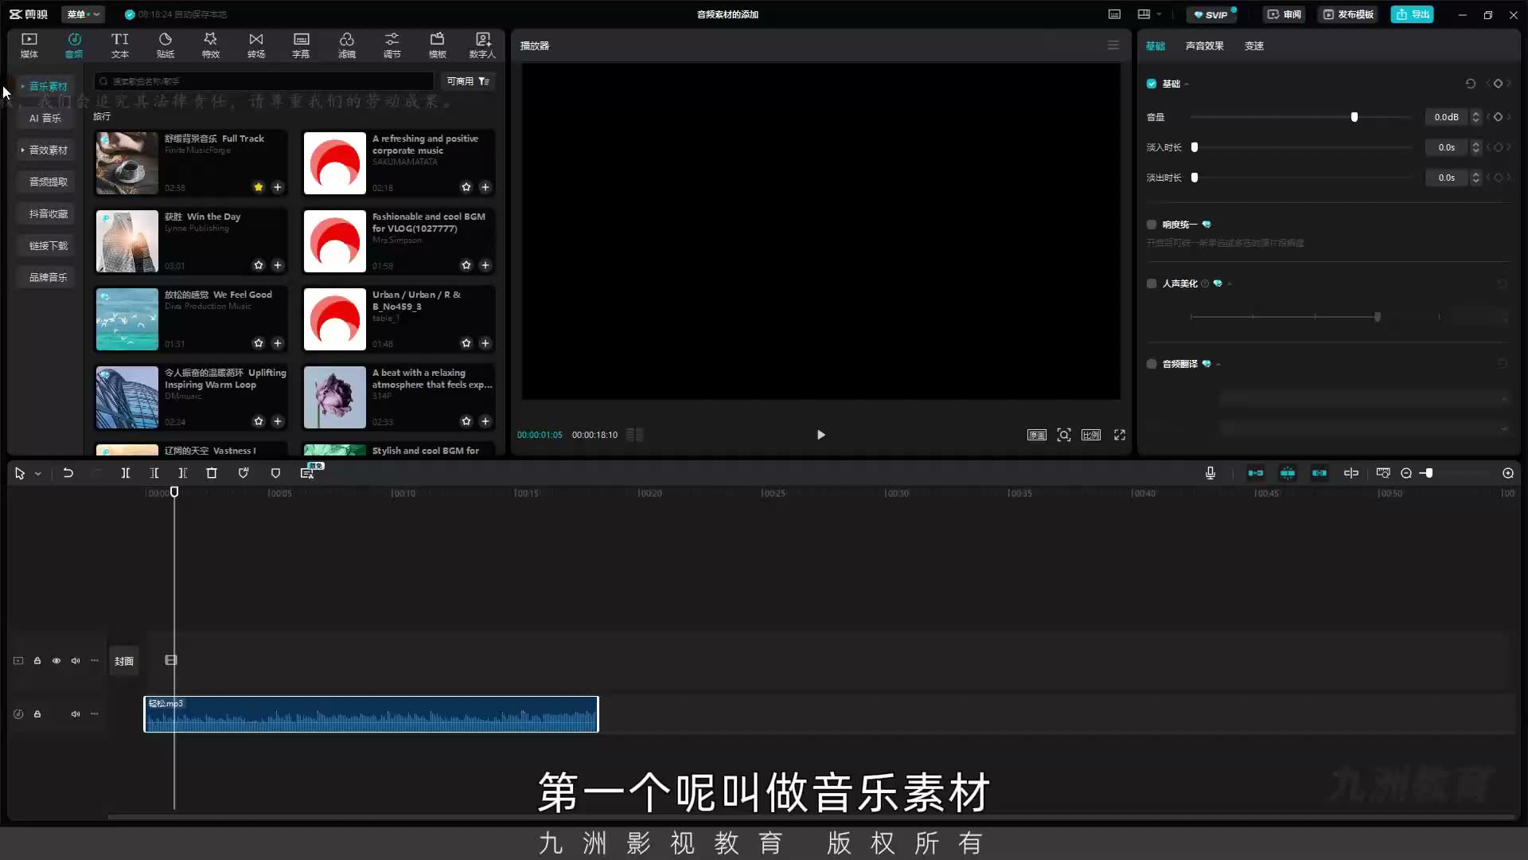Click the timeline zoom slider handle
Viewport: 1528px width, 860px height.
coord(1429,473)
